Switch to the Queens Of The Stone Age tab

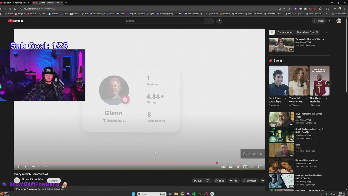(x=15, y=3)
